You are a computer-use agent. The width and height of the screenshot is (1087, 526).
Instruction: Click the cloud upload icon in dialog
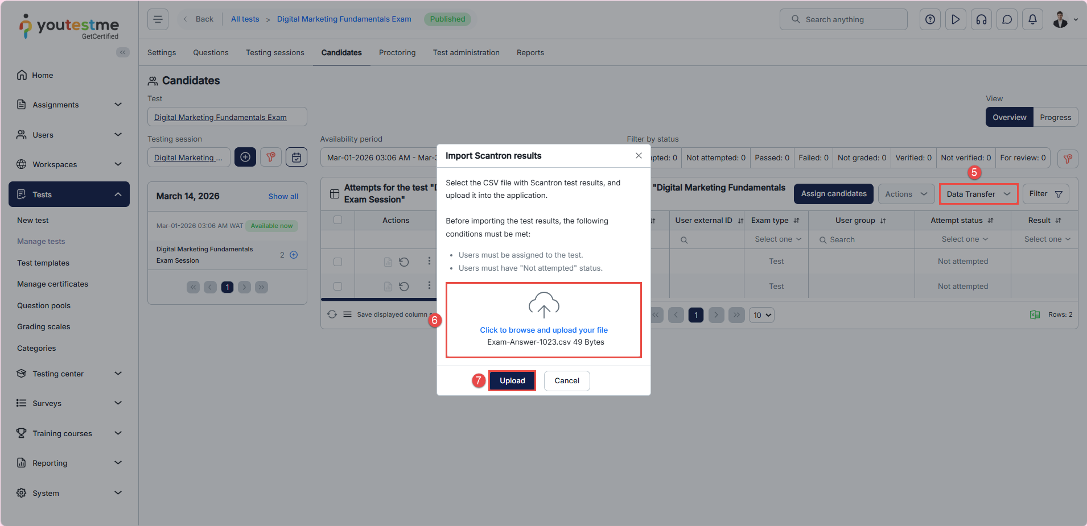543,305
